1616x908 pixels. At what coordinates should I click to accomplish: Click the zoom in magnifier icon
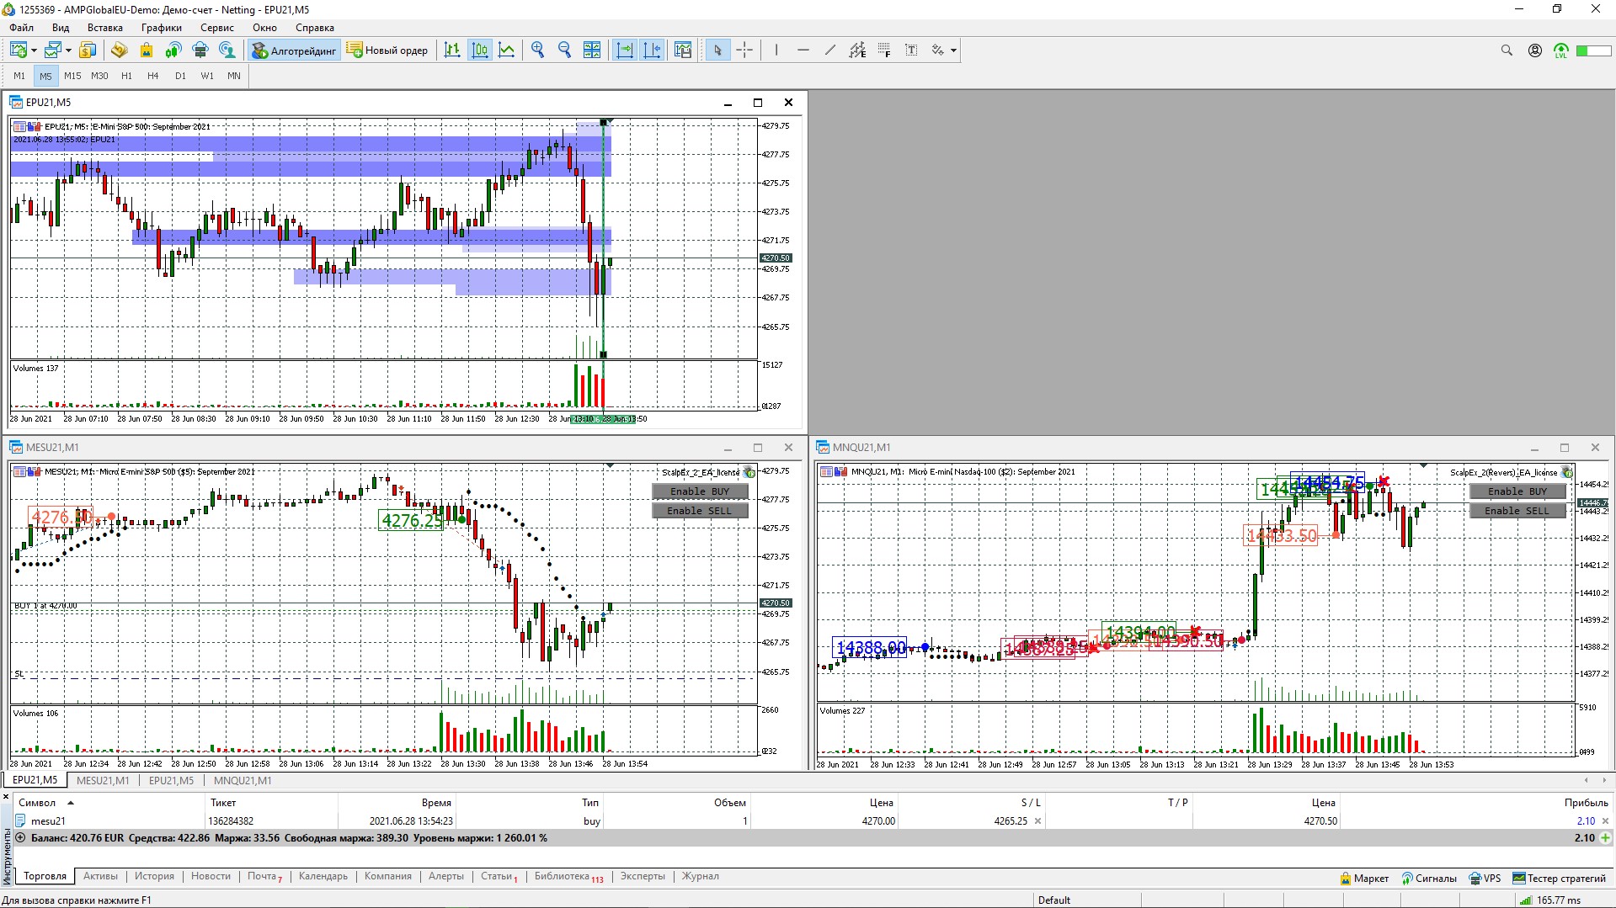tap(538, 50)
